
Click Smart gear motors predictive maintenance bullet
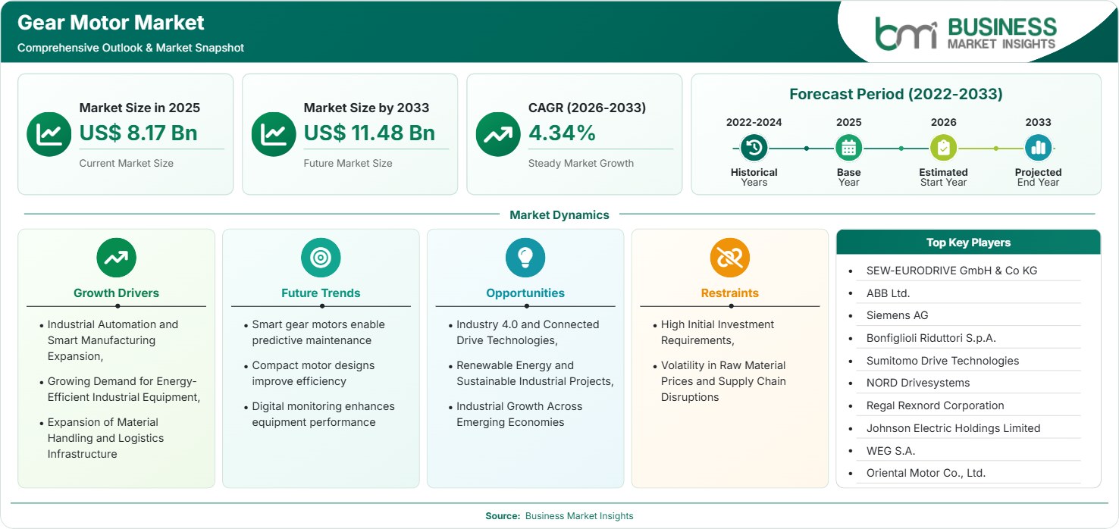pyautogui.click(x=318, y=333)
